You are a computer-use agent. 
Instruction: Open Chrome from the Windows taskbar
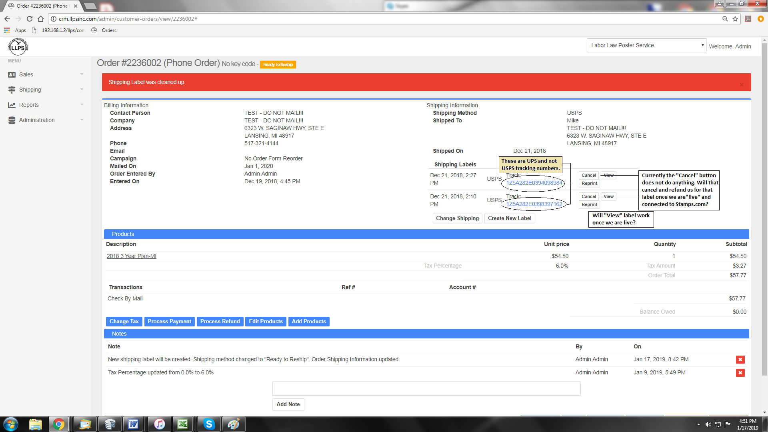coord(59,424)
